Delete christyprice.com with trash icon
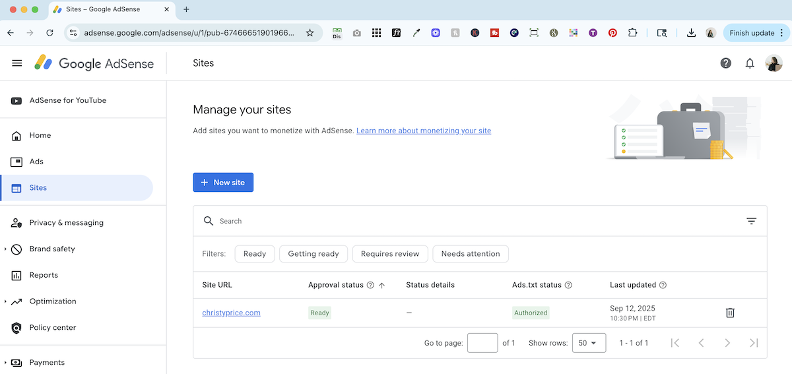 730,313
